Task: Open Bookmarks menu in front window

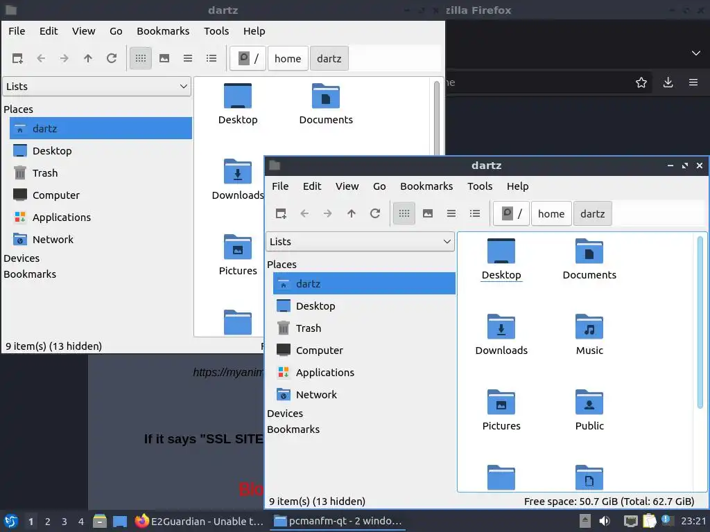Action: pyautogui.click(x=426, y=186)
